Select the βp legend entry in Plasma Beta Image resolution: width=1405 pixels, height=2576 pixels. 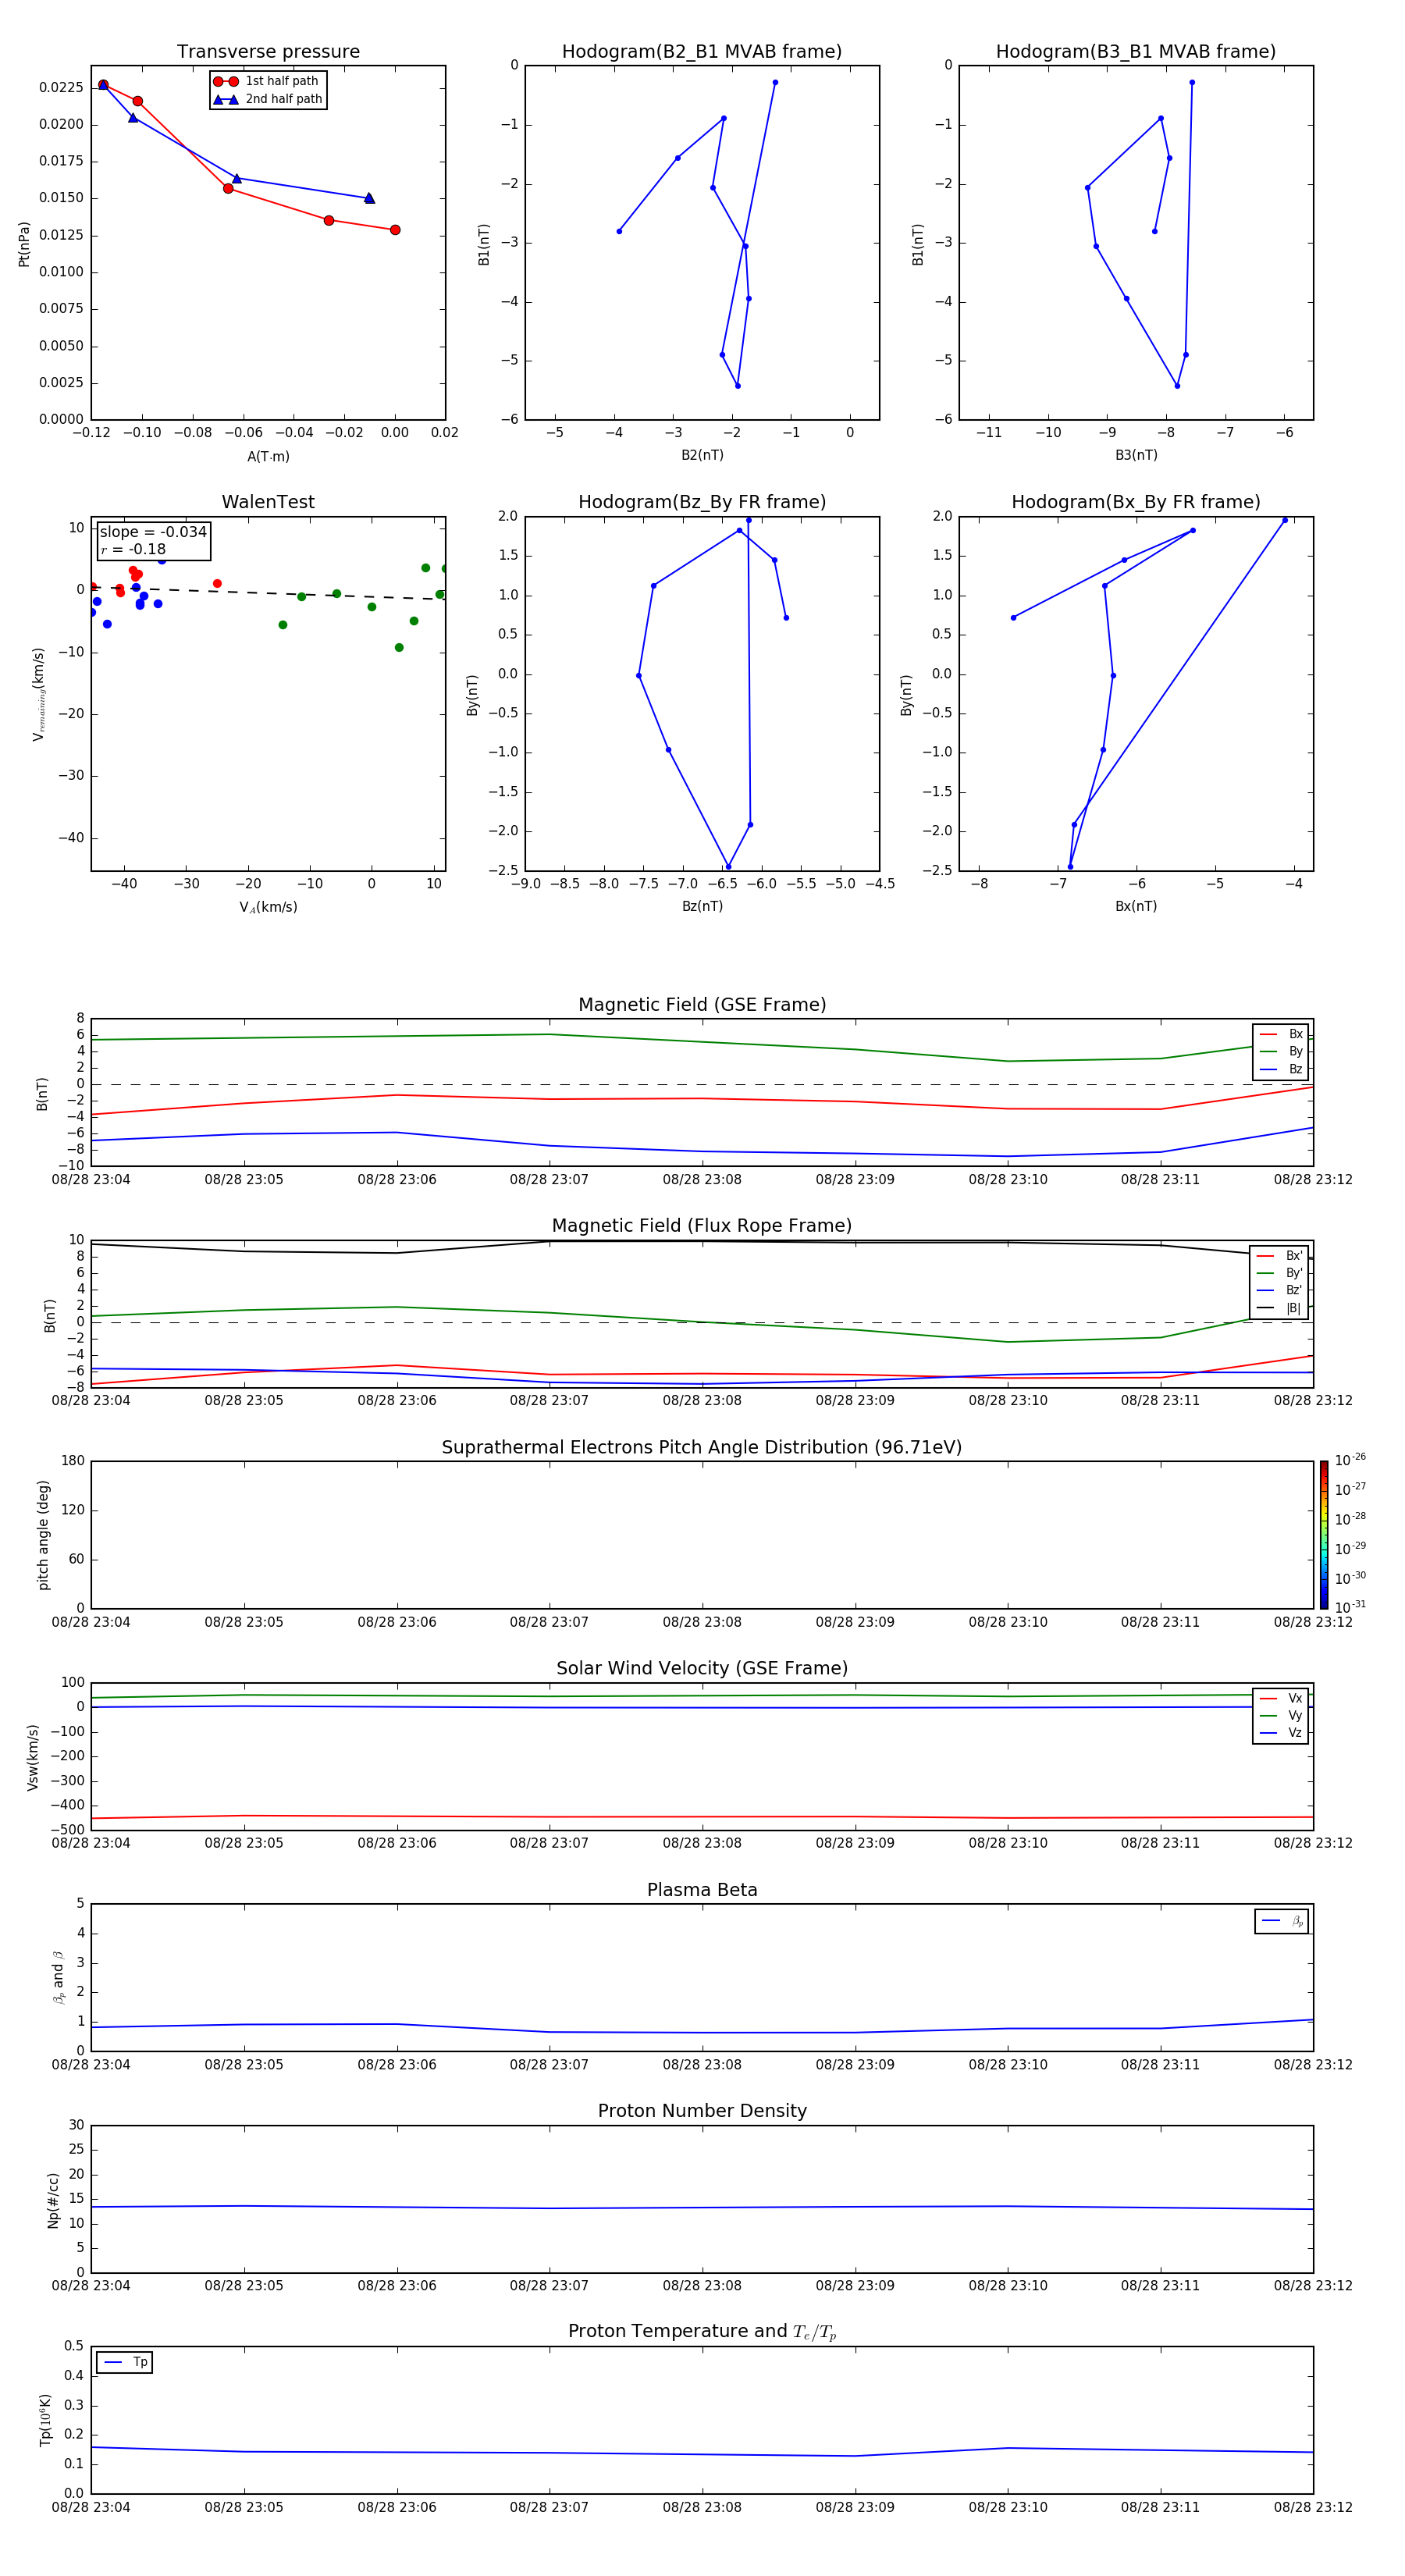[1282, 1921]
